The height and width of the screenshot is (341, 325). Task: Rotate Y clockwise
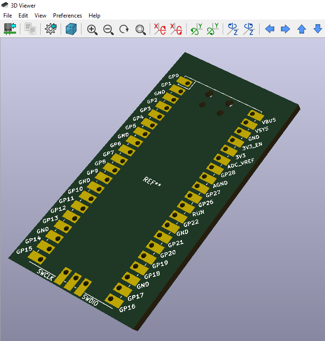196,29
